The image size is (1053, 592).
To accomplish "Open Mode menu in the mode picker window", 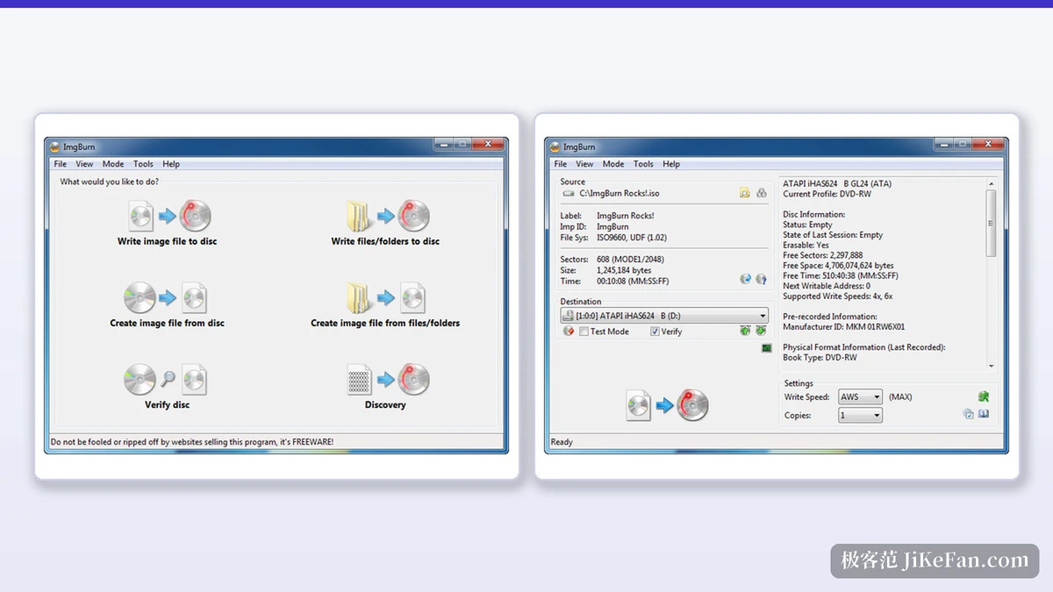I will coord(113,164).
